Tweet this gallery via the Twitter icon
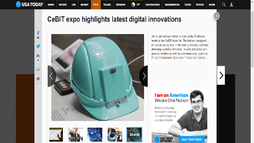 pos(38,46)
